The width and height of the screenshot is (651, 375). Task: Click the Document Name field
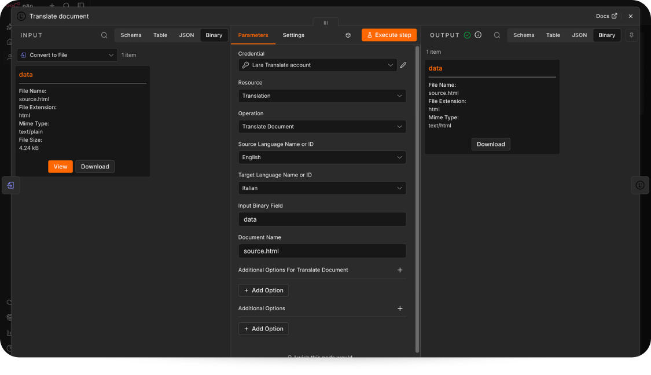(322, 251)
